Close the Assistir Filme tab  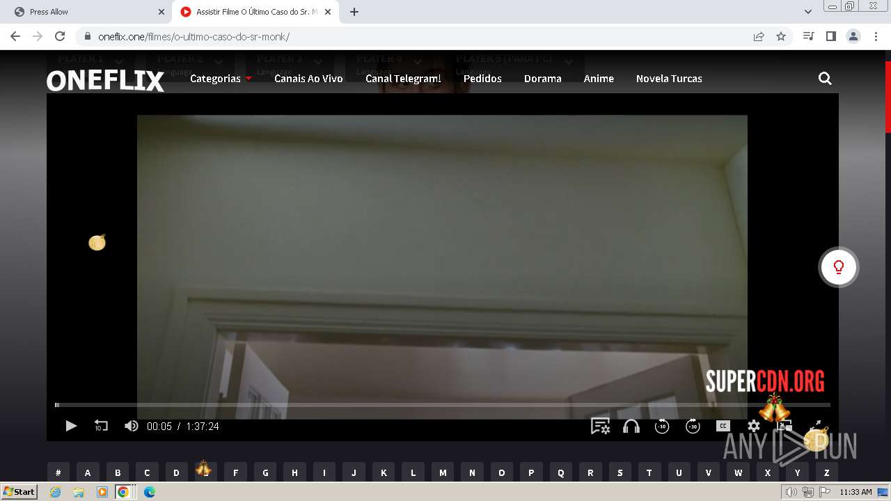pyautogui.click(x=328, y=12)
